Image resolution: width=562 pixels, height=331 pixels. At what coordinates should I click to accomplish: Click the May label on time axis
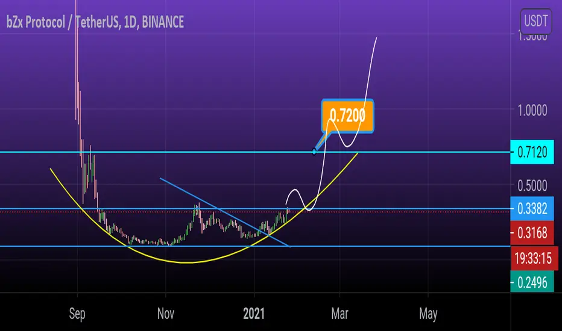point(428,314)
